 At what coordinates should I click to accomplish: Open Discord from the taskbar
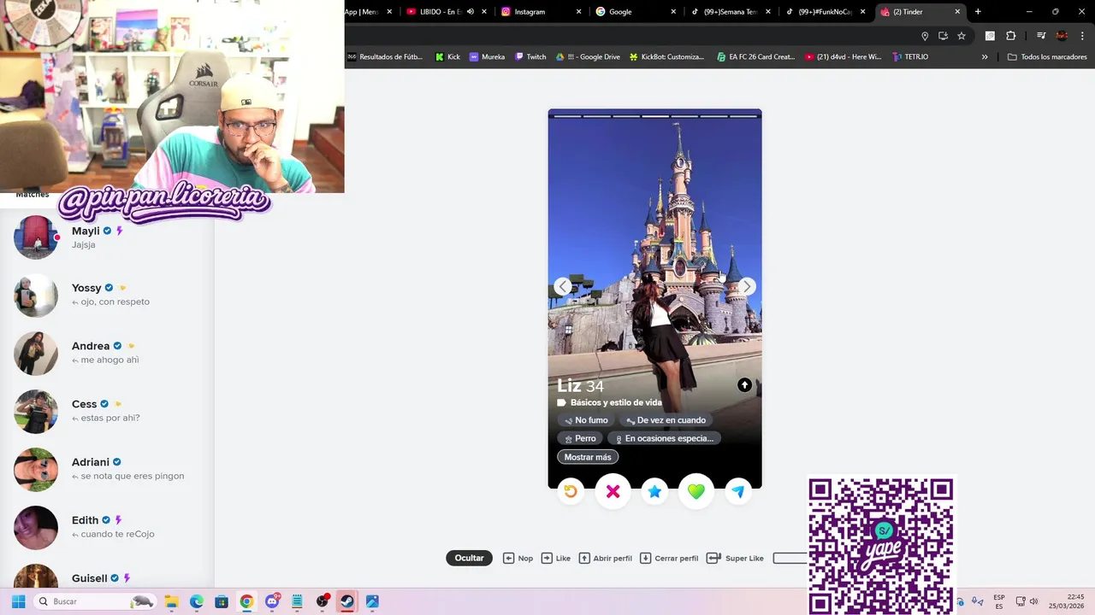(272, 601)
